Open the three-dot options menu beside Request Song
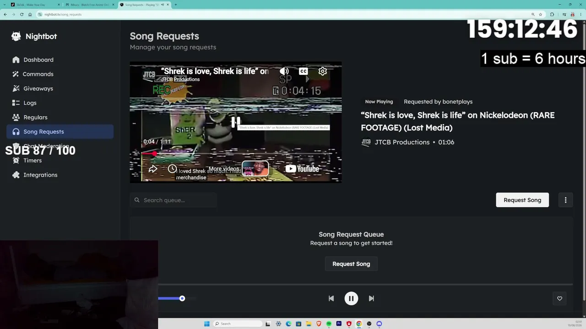 point(565,200)
